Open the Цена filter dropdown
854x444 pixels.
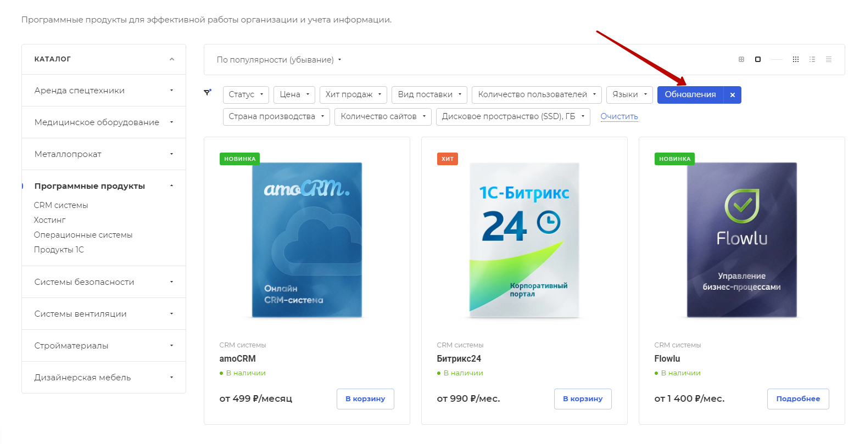pos(294,94)
